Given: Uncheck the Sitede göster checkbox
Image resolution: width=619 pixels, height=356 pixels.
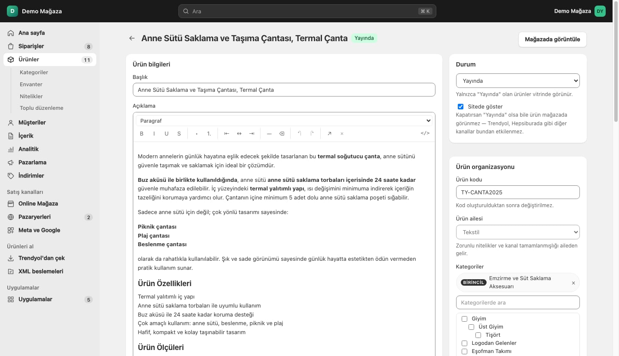Looking at the screenshot, I should point(461,106).
